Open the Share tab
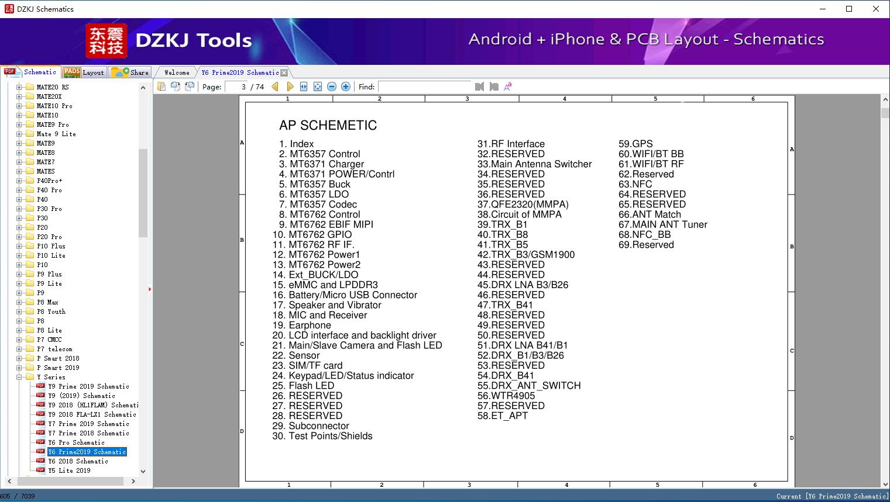 point(130,72)
